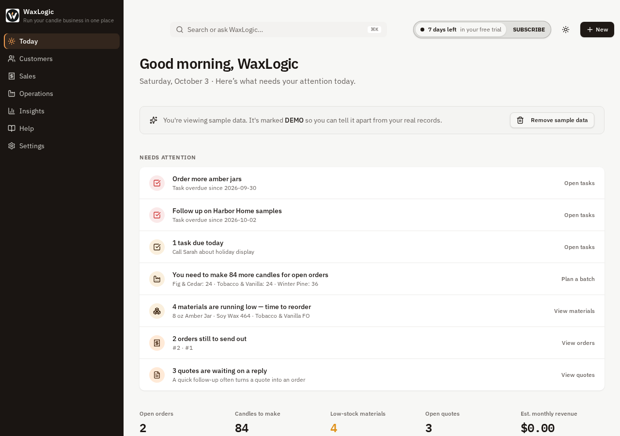The height and width of the screenshot is (436, 620).
Task: Click View orders link
Action: click(578, 343)
